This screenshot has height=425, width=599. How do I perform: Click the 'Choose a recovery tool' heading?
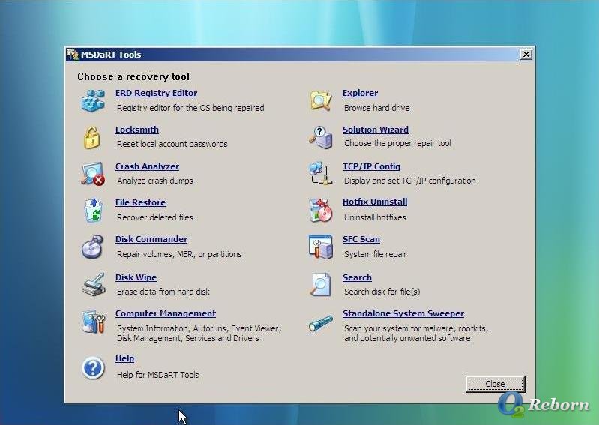click(x=133, y=76)
